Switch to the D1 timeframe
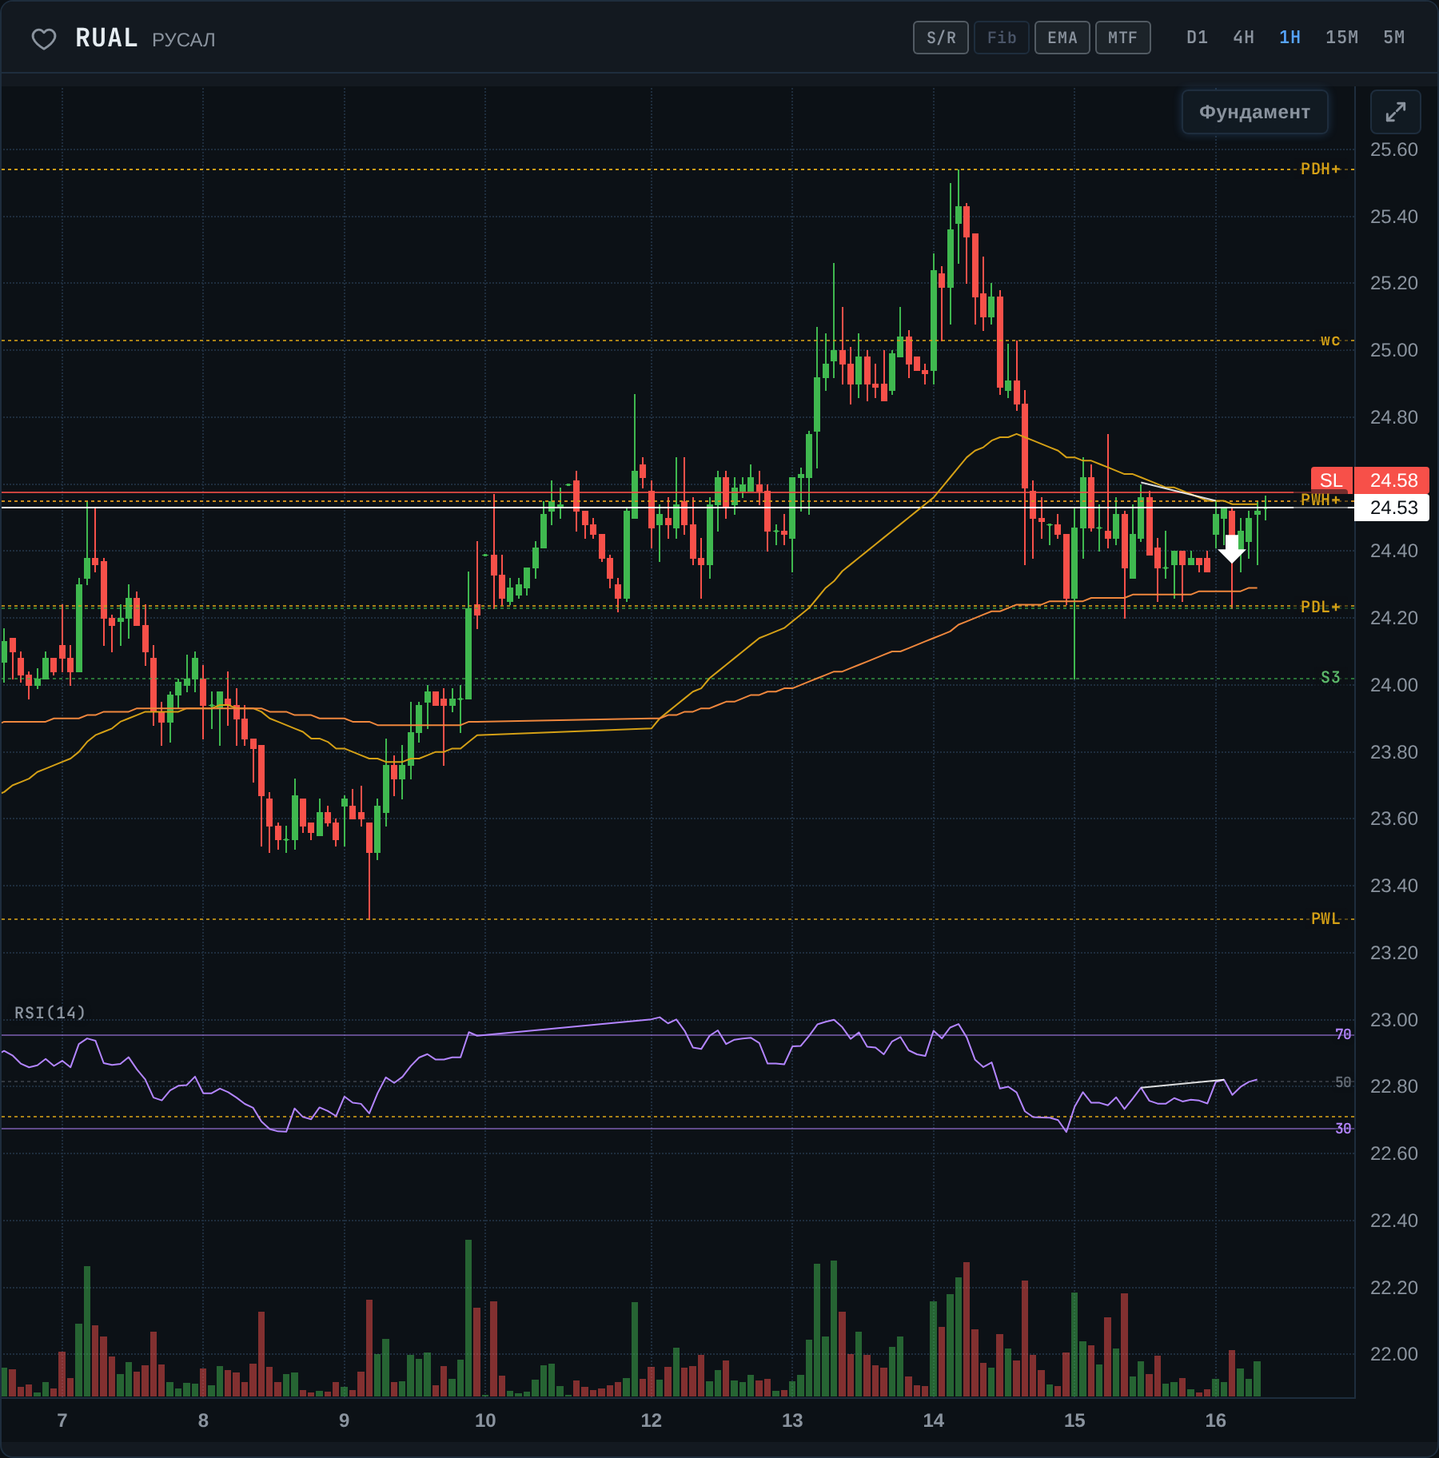The width and height of the screenshot is (1439, 1458). click(1197, 38)
